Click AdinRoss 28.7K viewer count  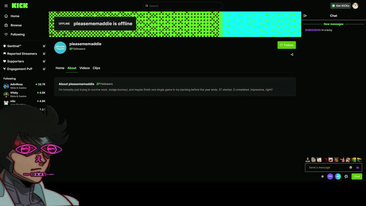tap(40, 84)
